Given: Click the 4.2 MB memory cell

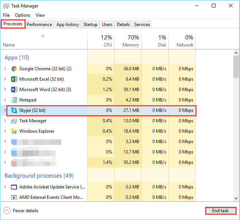Looking at the screenshot, I should 128,100.
